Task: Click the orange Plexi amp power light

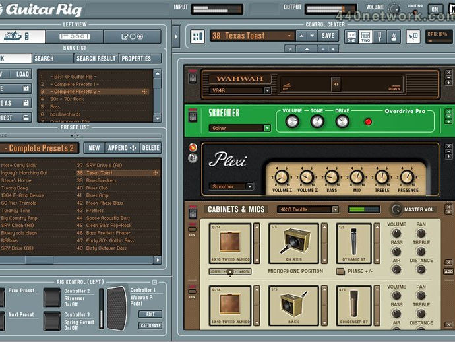Action: click(x=193, y=147)
